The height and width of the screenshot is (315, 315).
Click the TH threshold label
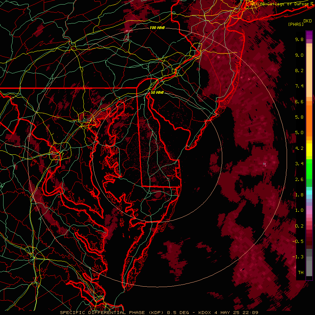[x=301, y=273]
